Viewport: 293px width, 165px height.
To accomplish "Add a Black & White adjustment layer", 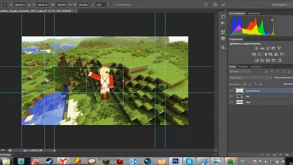I will point(265,54).
